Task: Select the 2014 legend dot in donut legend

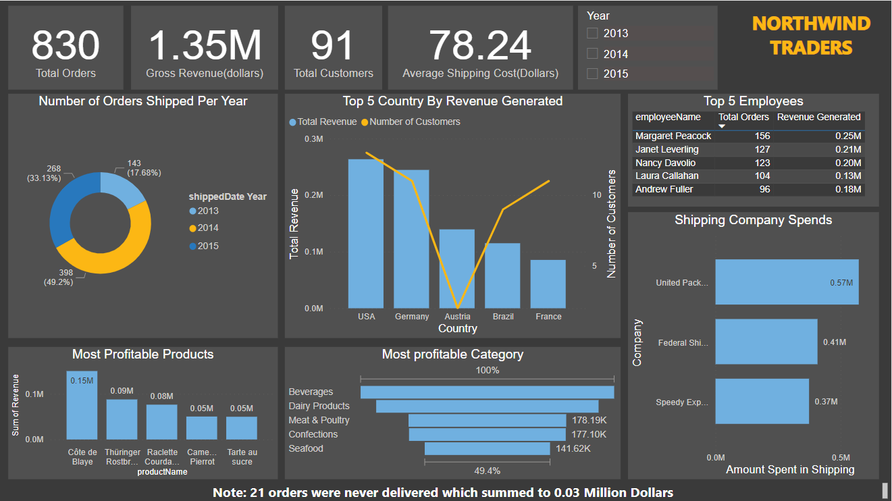Action: click(x=193, y=229)
